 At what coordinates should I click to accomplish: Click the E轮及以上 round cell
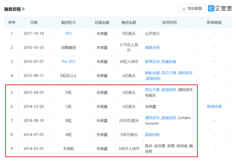[x=69, y=76]
